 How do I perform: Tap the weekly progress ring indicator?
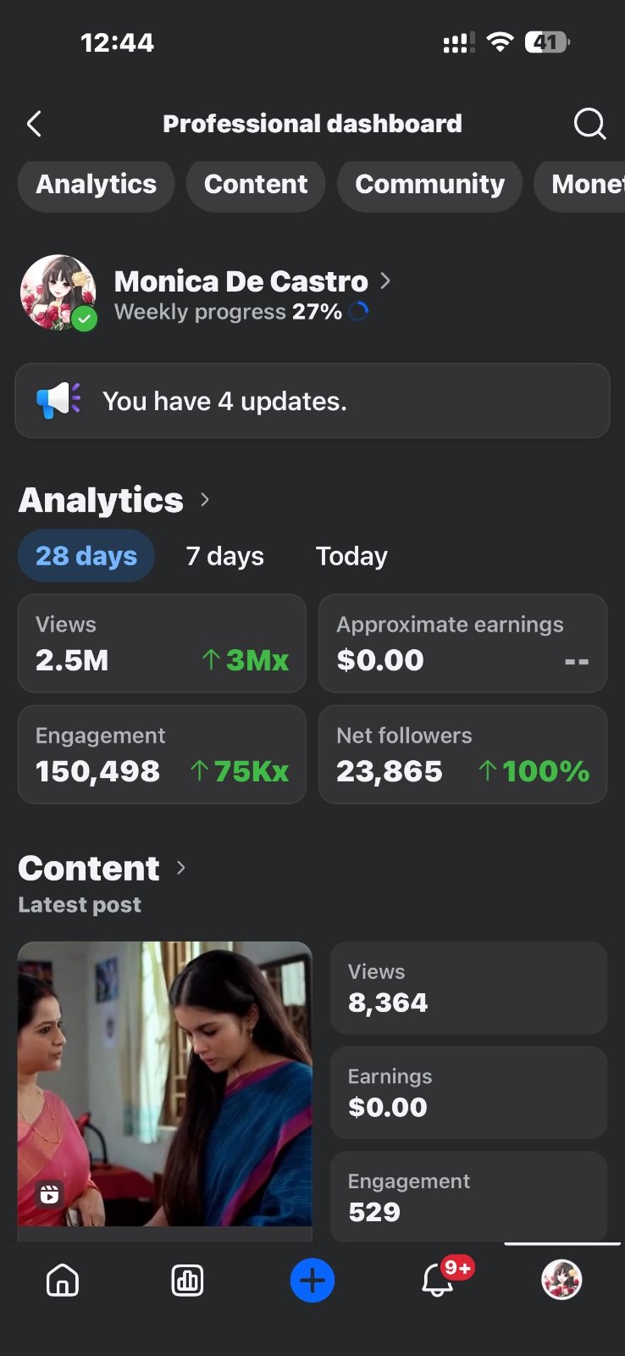[x=359, y=312]
